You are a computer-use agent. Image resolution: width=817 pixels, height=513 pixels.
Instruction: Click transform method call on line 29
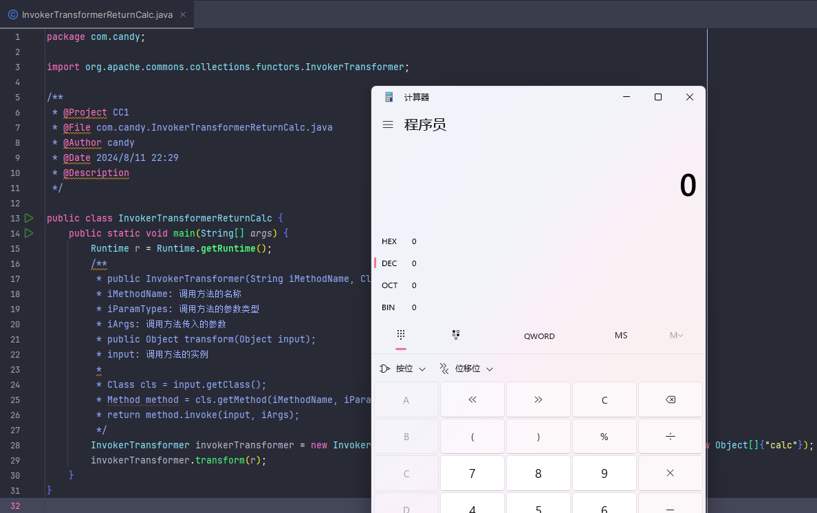220,461
